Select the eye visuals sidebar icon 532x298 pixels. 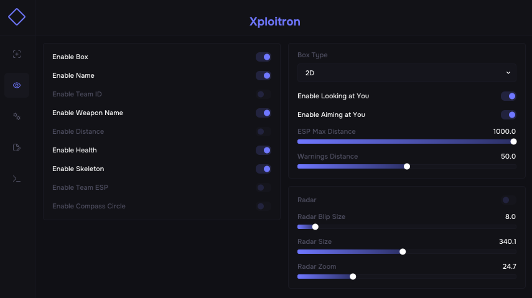click(17, 85)
